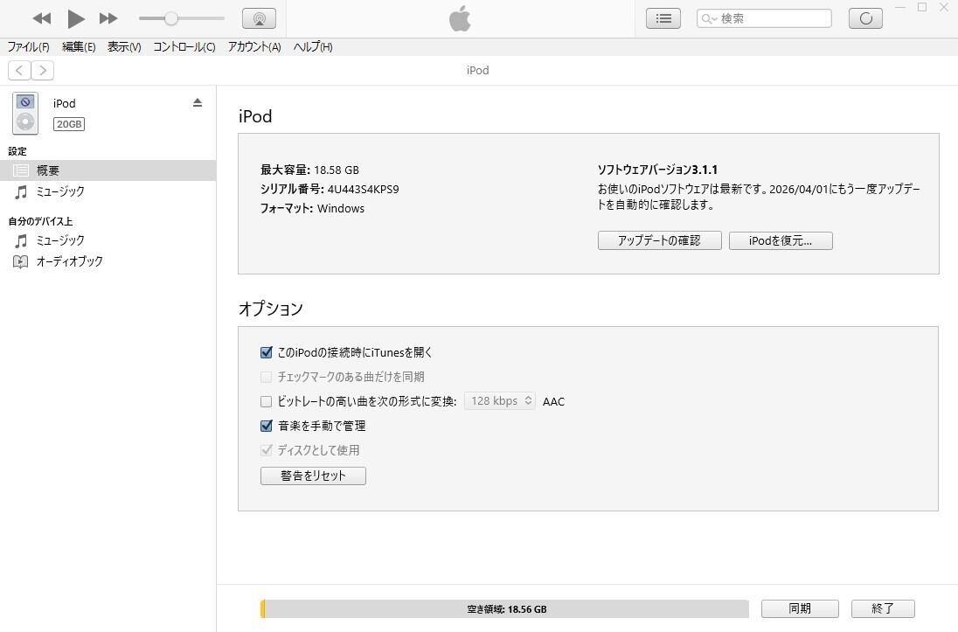Go back using the left arrow
The image size is (958, 632).
19,71
